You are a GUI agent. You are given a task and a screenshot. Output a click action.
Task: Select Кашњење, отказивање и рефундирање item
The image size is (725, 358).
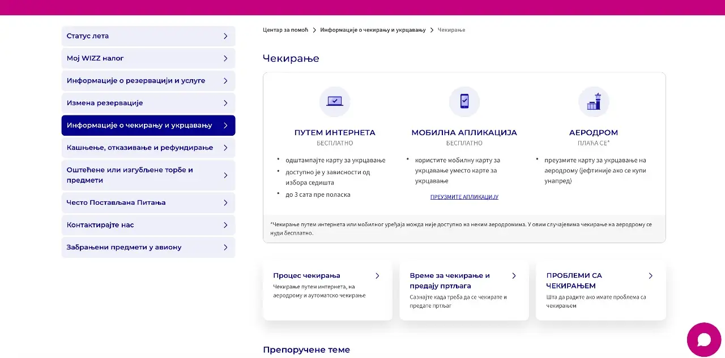(148, 148)
